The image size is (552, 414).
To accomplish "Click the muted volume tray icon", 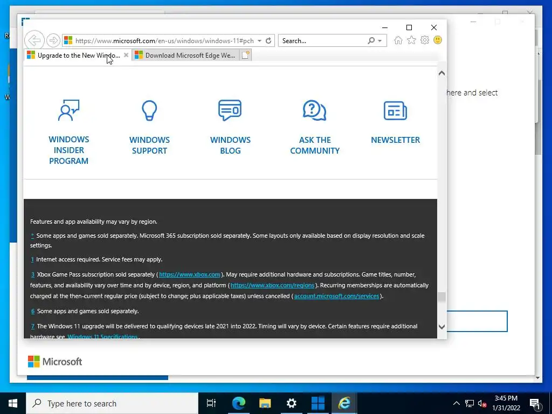I will tap(482, 403).
